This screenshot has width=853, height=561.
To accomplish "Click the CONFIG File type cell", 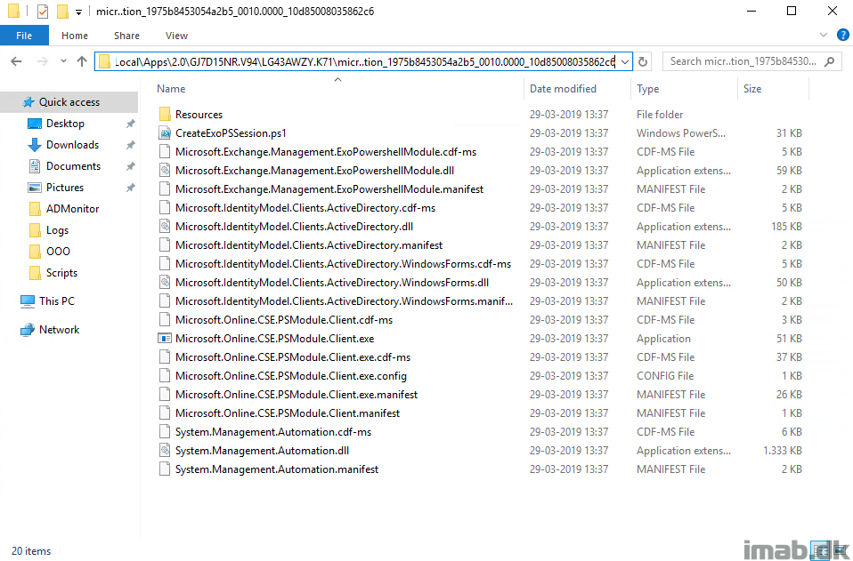I will [665, 375].
